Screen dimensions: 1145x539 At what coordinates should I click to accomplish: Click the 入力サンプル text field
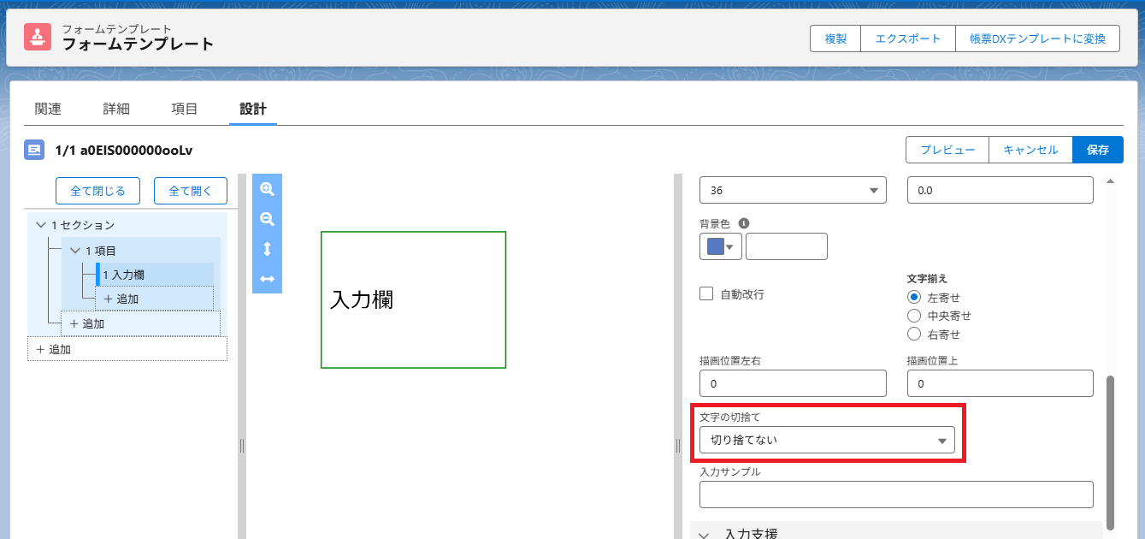896,495
